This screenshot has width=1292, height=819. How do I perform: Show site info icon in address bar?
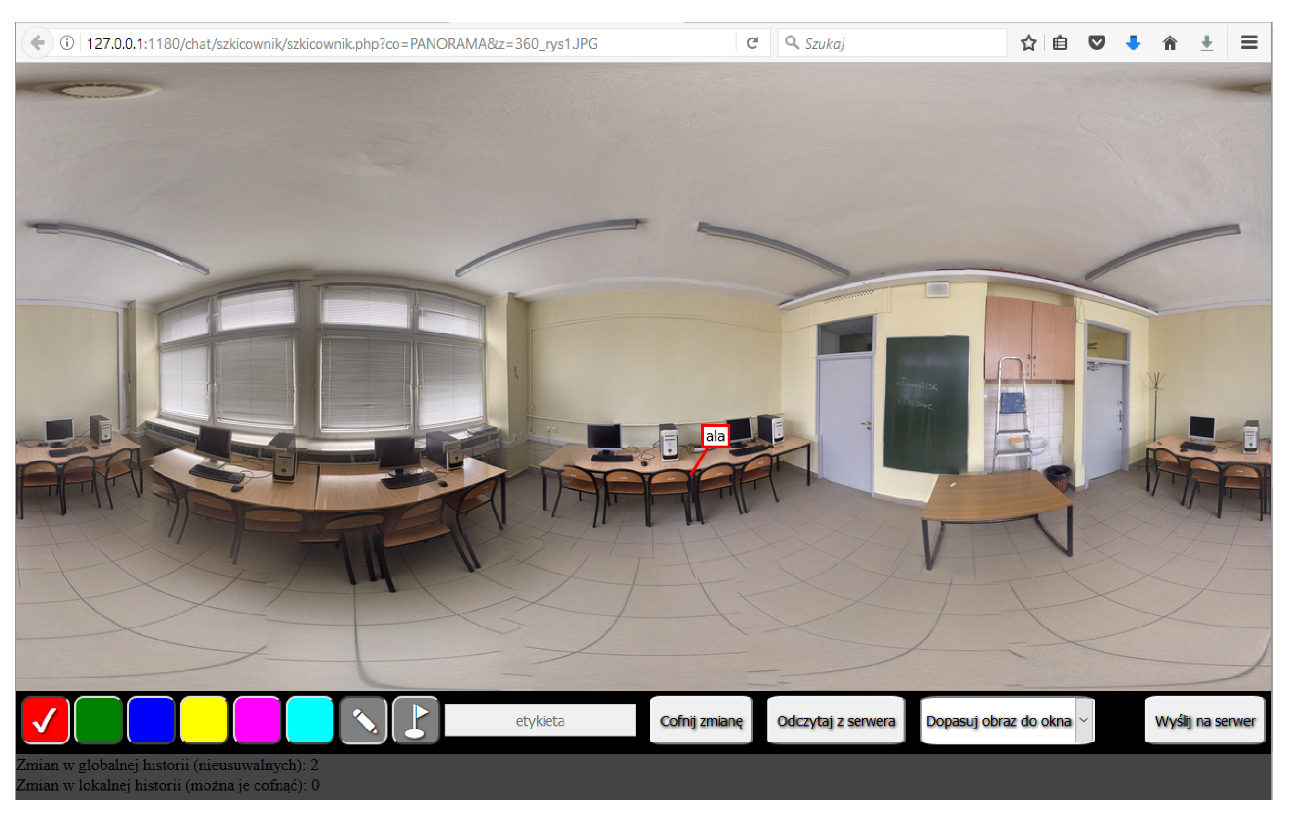tap(67, 43)
